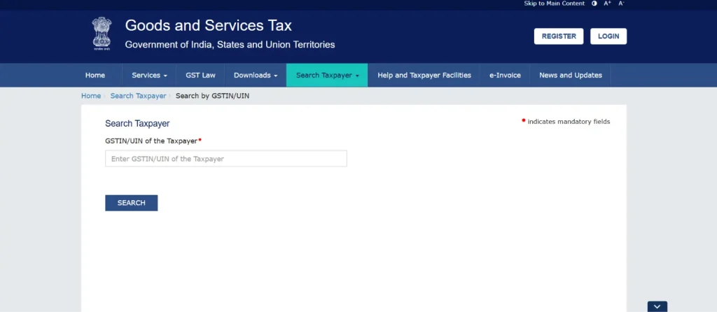Expand the Downloads dropdown menu
The height and width of the screenshot is (312, 717).
(x=256, y=76)
